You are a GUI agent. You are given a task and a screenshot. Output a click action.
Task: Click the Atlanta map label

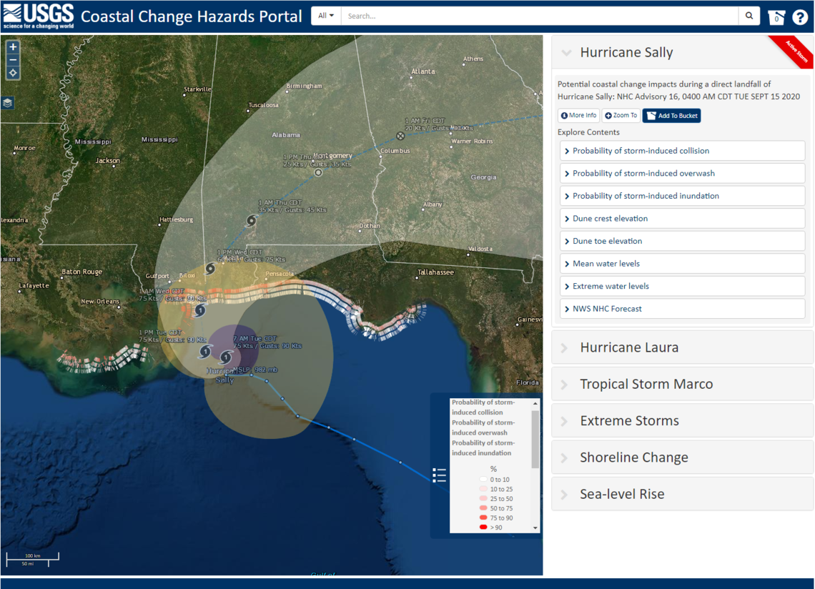coord(423,71)
